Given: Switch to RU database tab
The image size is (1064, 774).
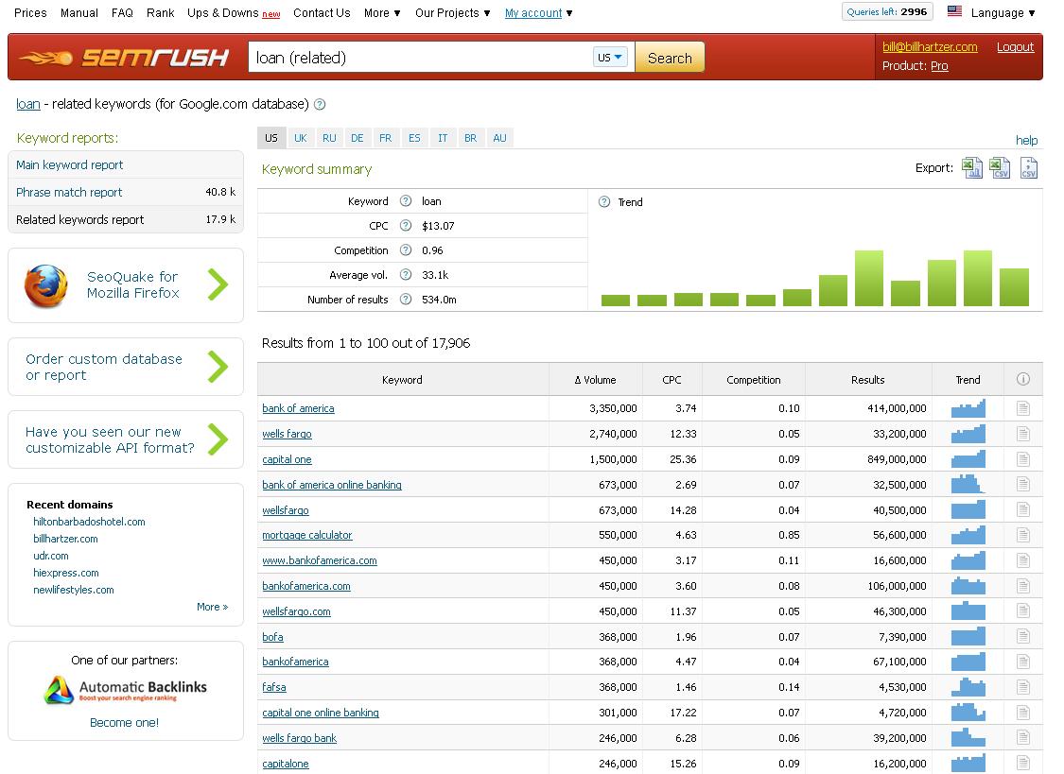Looking at the screenshot, I should pos(329,138).
